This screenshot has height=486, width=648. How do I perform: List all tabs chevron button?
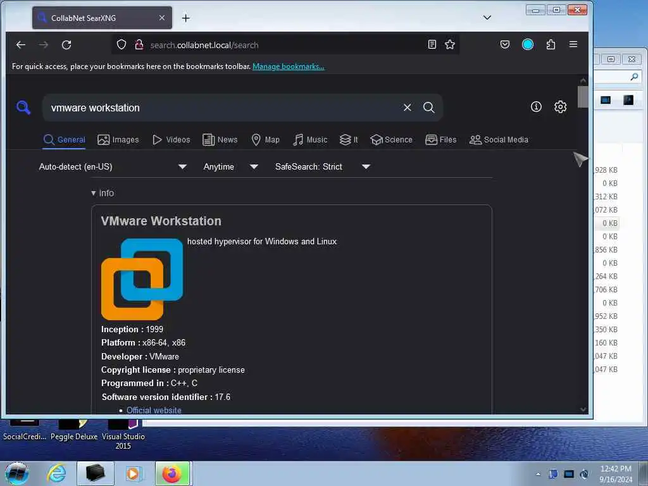pos(487,17)
